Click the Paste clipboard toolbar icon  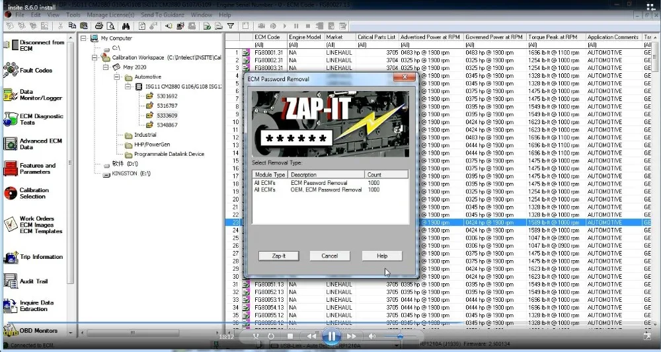pyautogui.click(x=83, y=26)
